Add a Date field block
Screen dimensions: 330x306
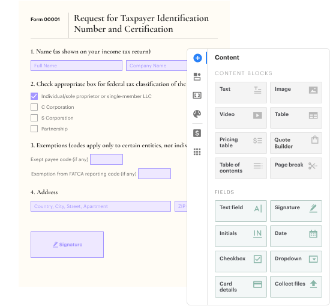(296, 236)
